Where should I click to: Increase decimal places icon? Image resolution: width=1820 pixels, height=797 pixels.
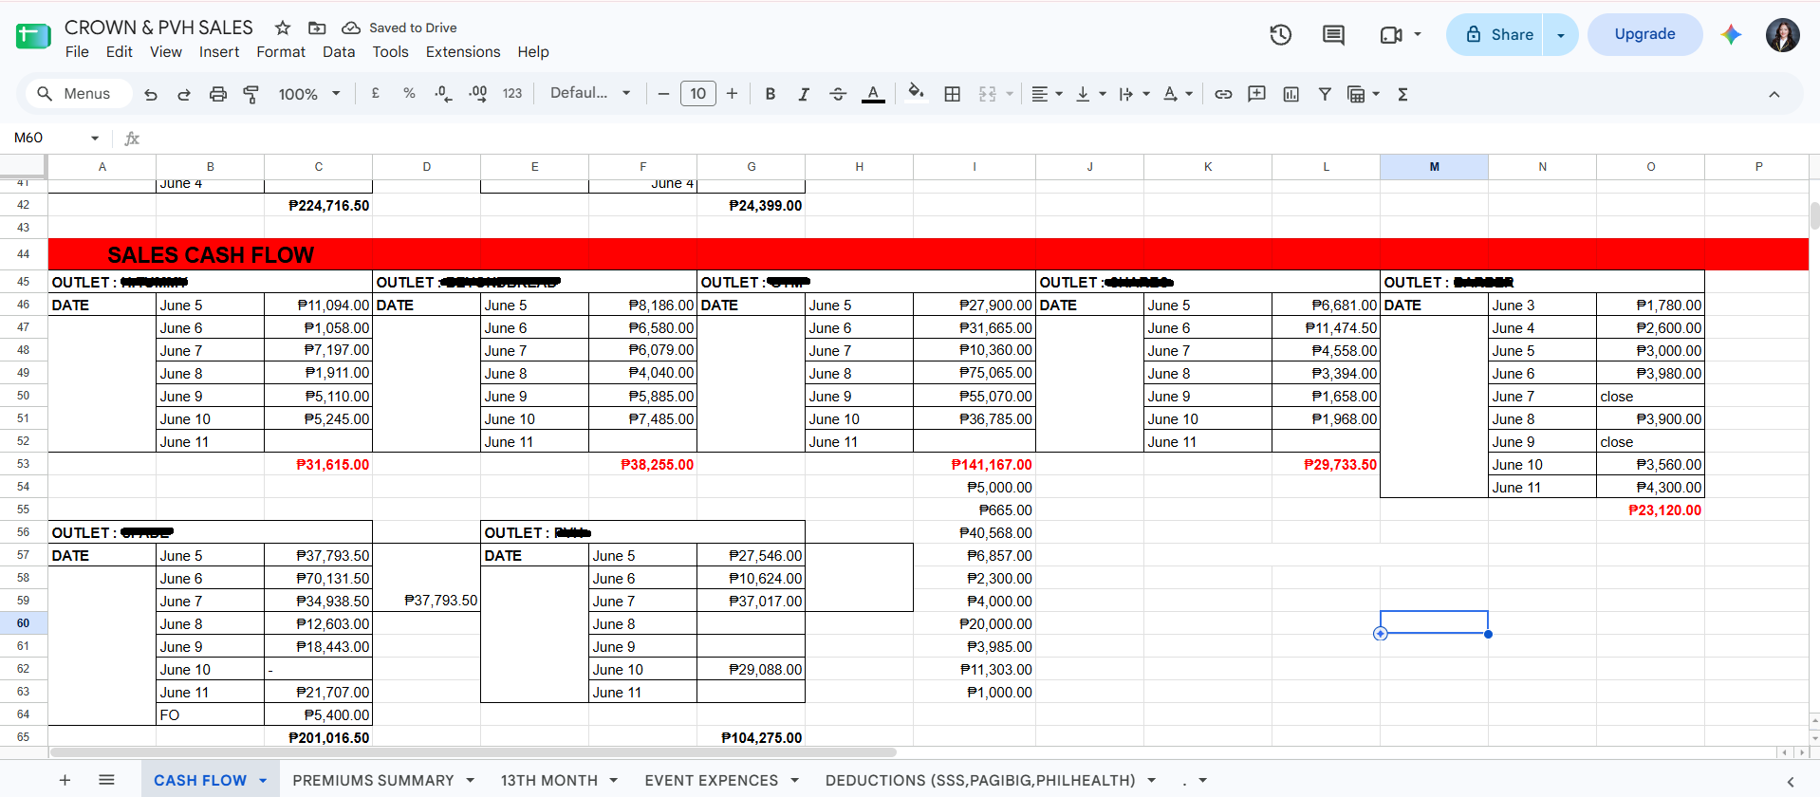[x=478, y=93]
